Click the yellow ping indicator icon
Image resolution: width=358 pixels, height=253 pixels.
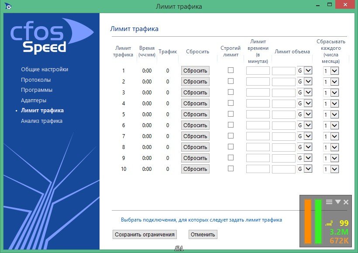point(329,223)
